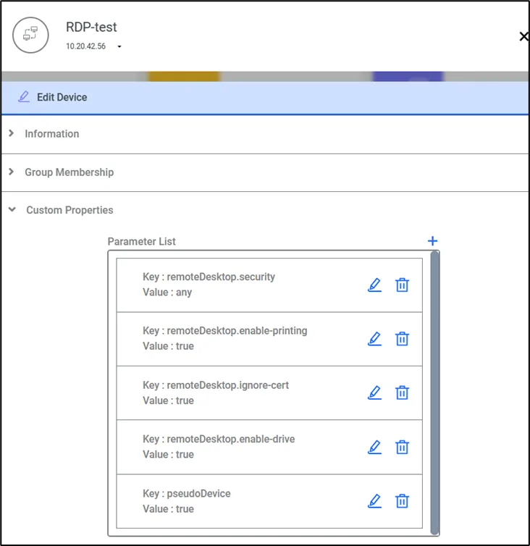530x546 pixels.
Task: Select the 'Key : remoteDesktop.enable-drive' text
Action: coord(219,439)
